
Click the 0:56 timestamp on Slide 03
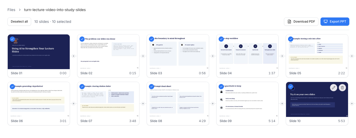tap(202, 73)
